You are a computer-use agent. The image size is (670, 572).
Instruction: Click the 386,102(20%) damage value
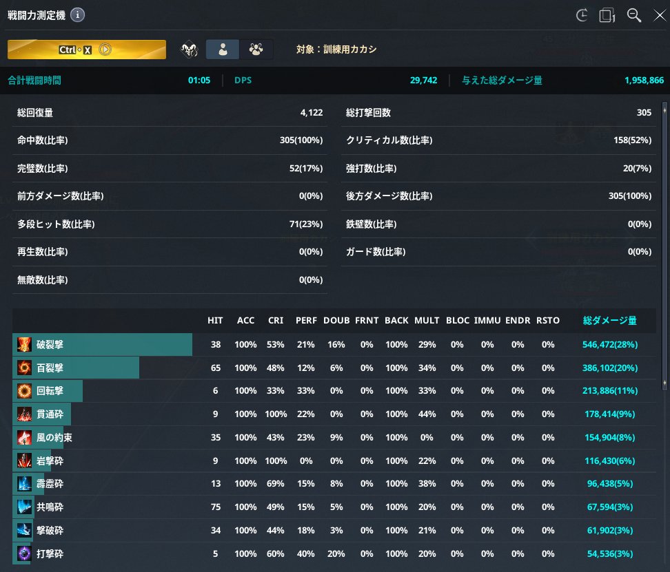tap(610, 368)
